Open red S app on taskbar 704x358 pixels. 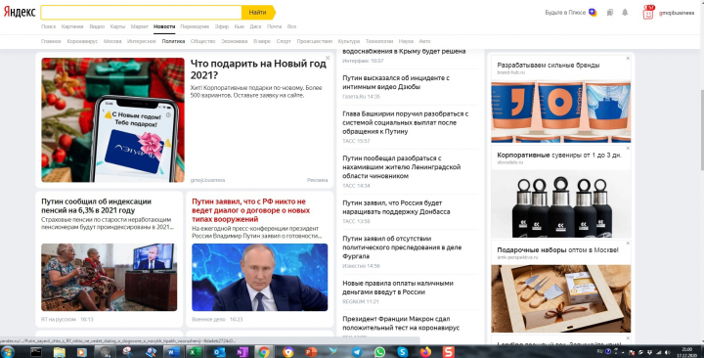click(448, 352)
